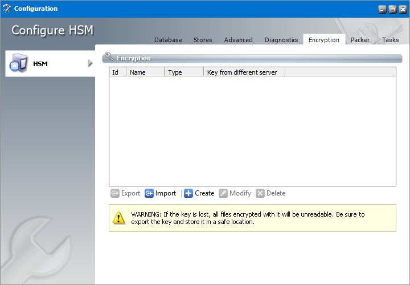
Task: Click the key icon beside Encryption header
Action: click(109, 56)
